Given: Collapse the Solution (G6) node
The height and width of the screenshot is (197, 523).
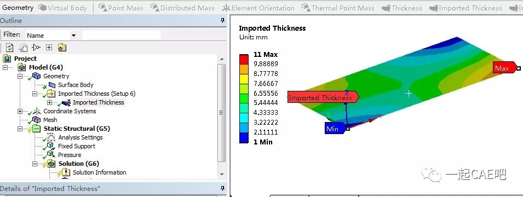Looking at the screenshot, I should click(35, 164).
